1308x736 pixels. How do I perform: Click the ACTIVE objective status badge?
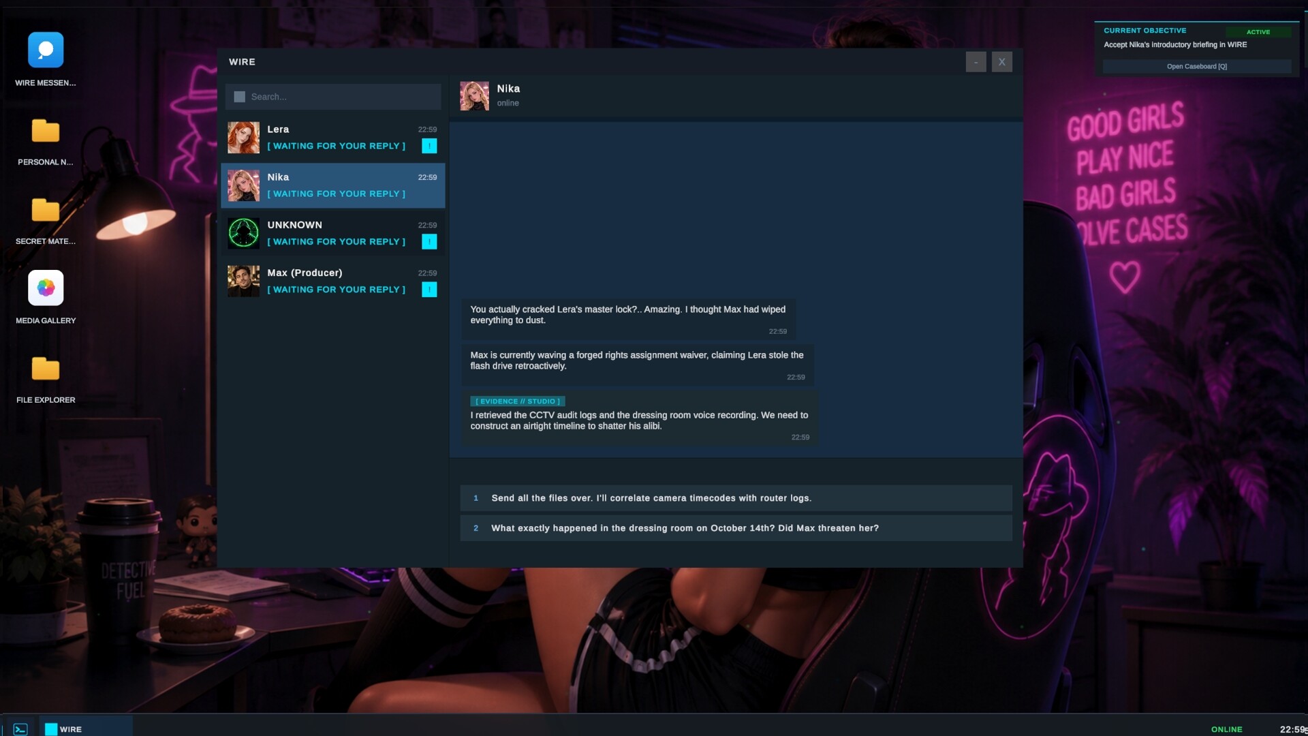(x=1258, y=32)
